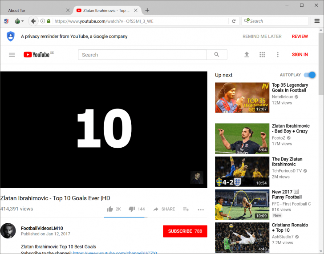Add video to playlist icon
The height and width of the screenshot is (254, 324).
pos(186,209)
